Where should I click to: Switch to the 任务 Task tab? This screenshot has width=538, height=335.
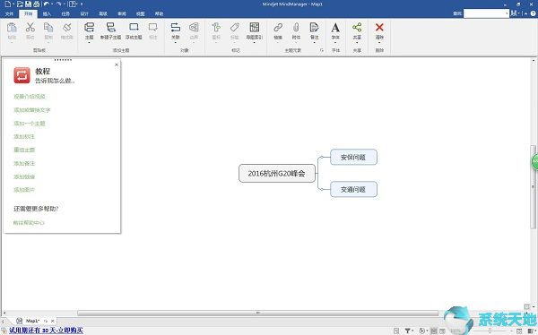[65, 13]
